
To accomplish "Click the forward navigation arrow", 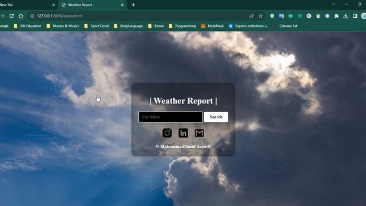I will (x=2, y=16).
